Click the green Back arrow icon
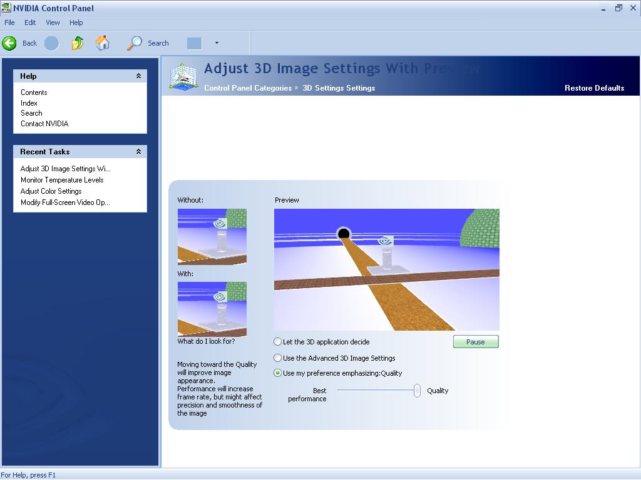 9,43
